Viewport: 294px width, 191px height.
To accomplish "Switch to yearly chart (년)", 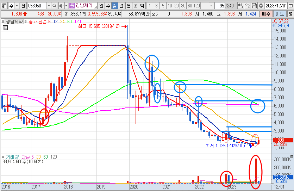I will [121, 6].
